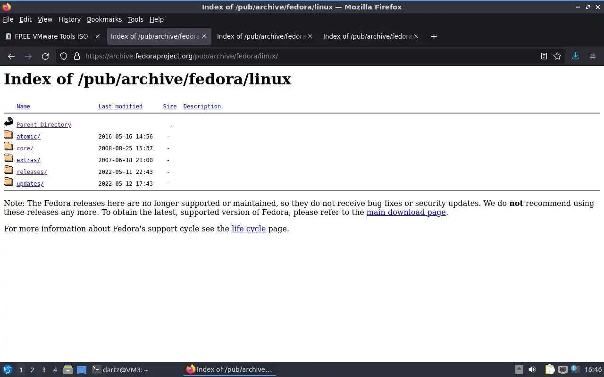Open the Tools menu
This screenshot has width=604, height=377.
click(135, 19)
